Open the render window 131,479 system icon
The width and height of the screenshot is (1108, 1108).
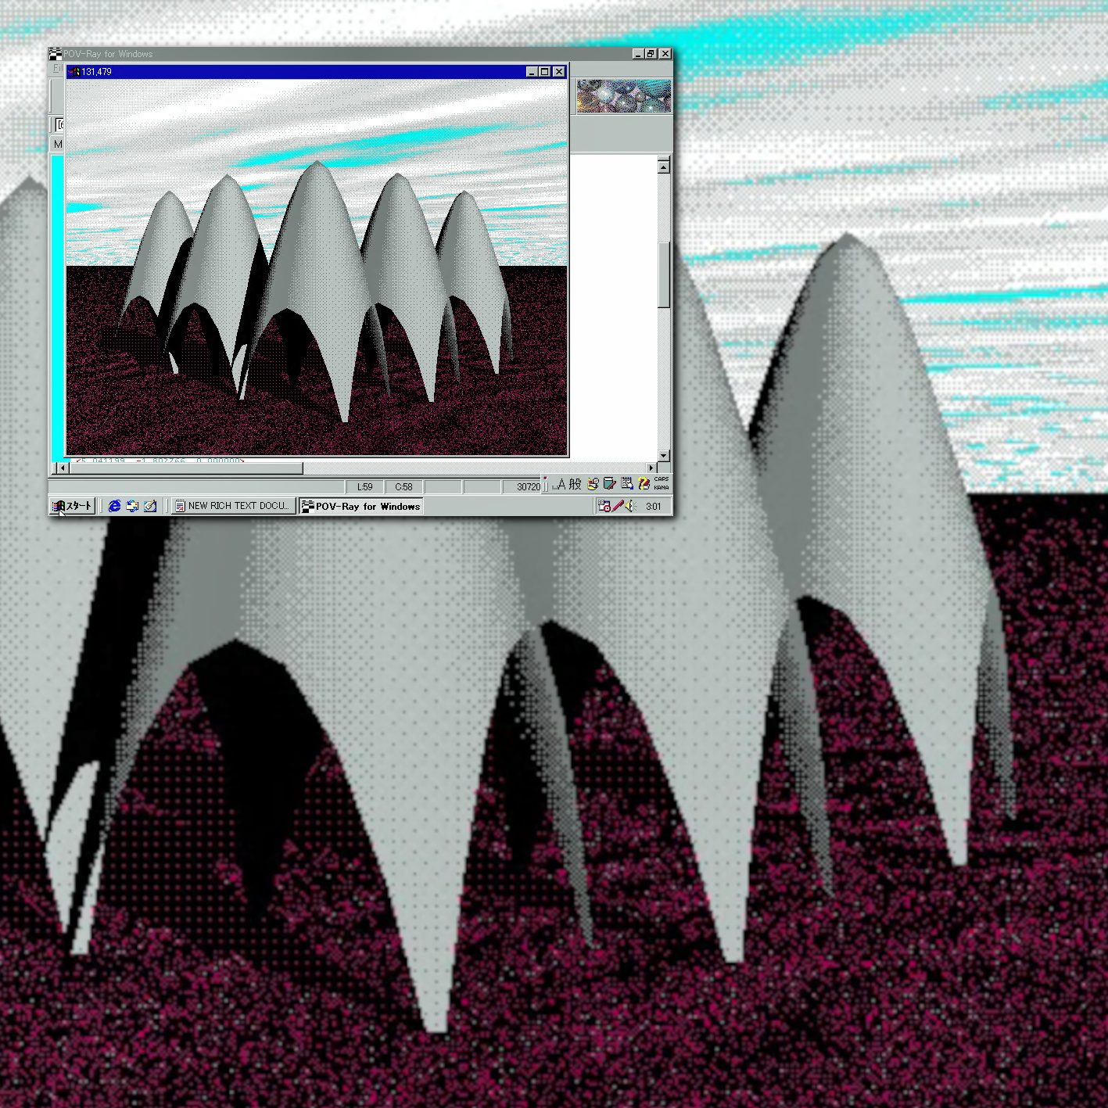pyautogui.click(x=74, y=72)
